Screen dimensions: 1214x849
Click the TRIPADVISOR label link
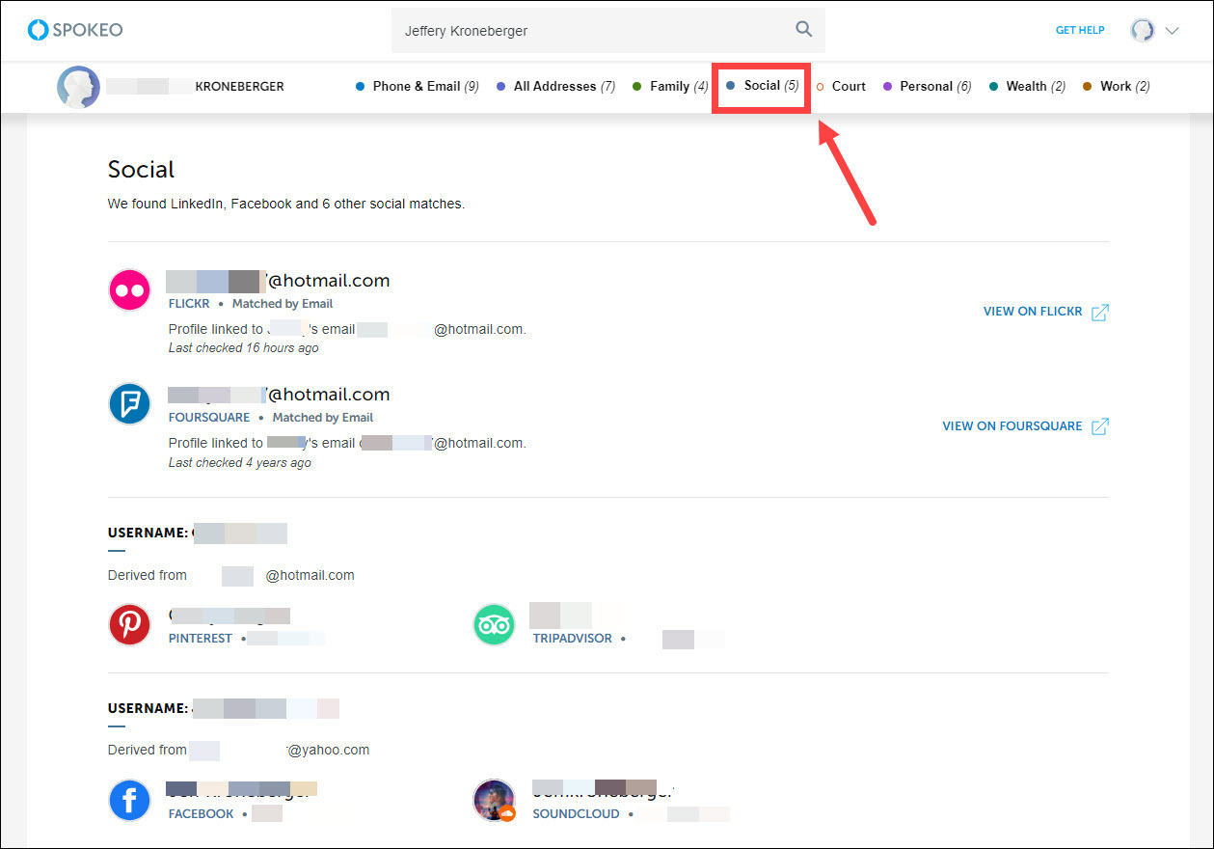point(572,639)
